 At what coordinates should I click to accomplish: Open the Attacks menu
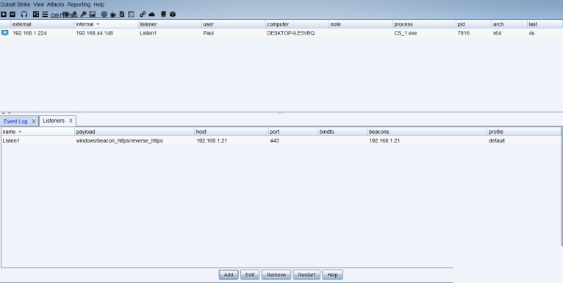click(x=55, y=4)
